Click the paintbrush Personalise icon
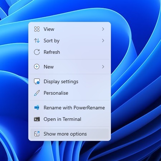The width and height of the screenshot is (161, 161). [37, 93]
